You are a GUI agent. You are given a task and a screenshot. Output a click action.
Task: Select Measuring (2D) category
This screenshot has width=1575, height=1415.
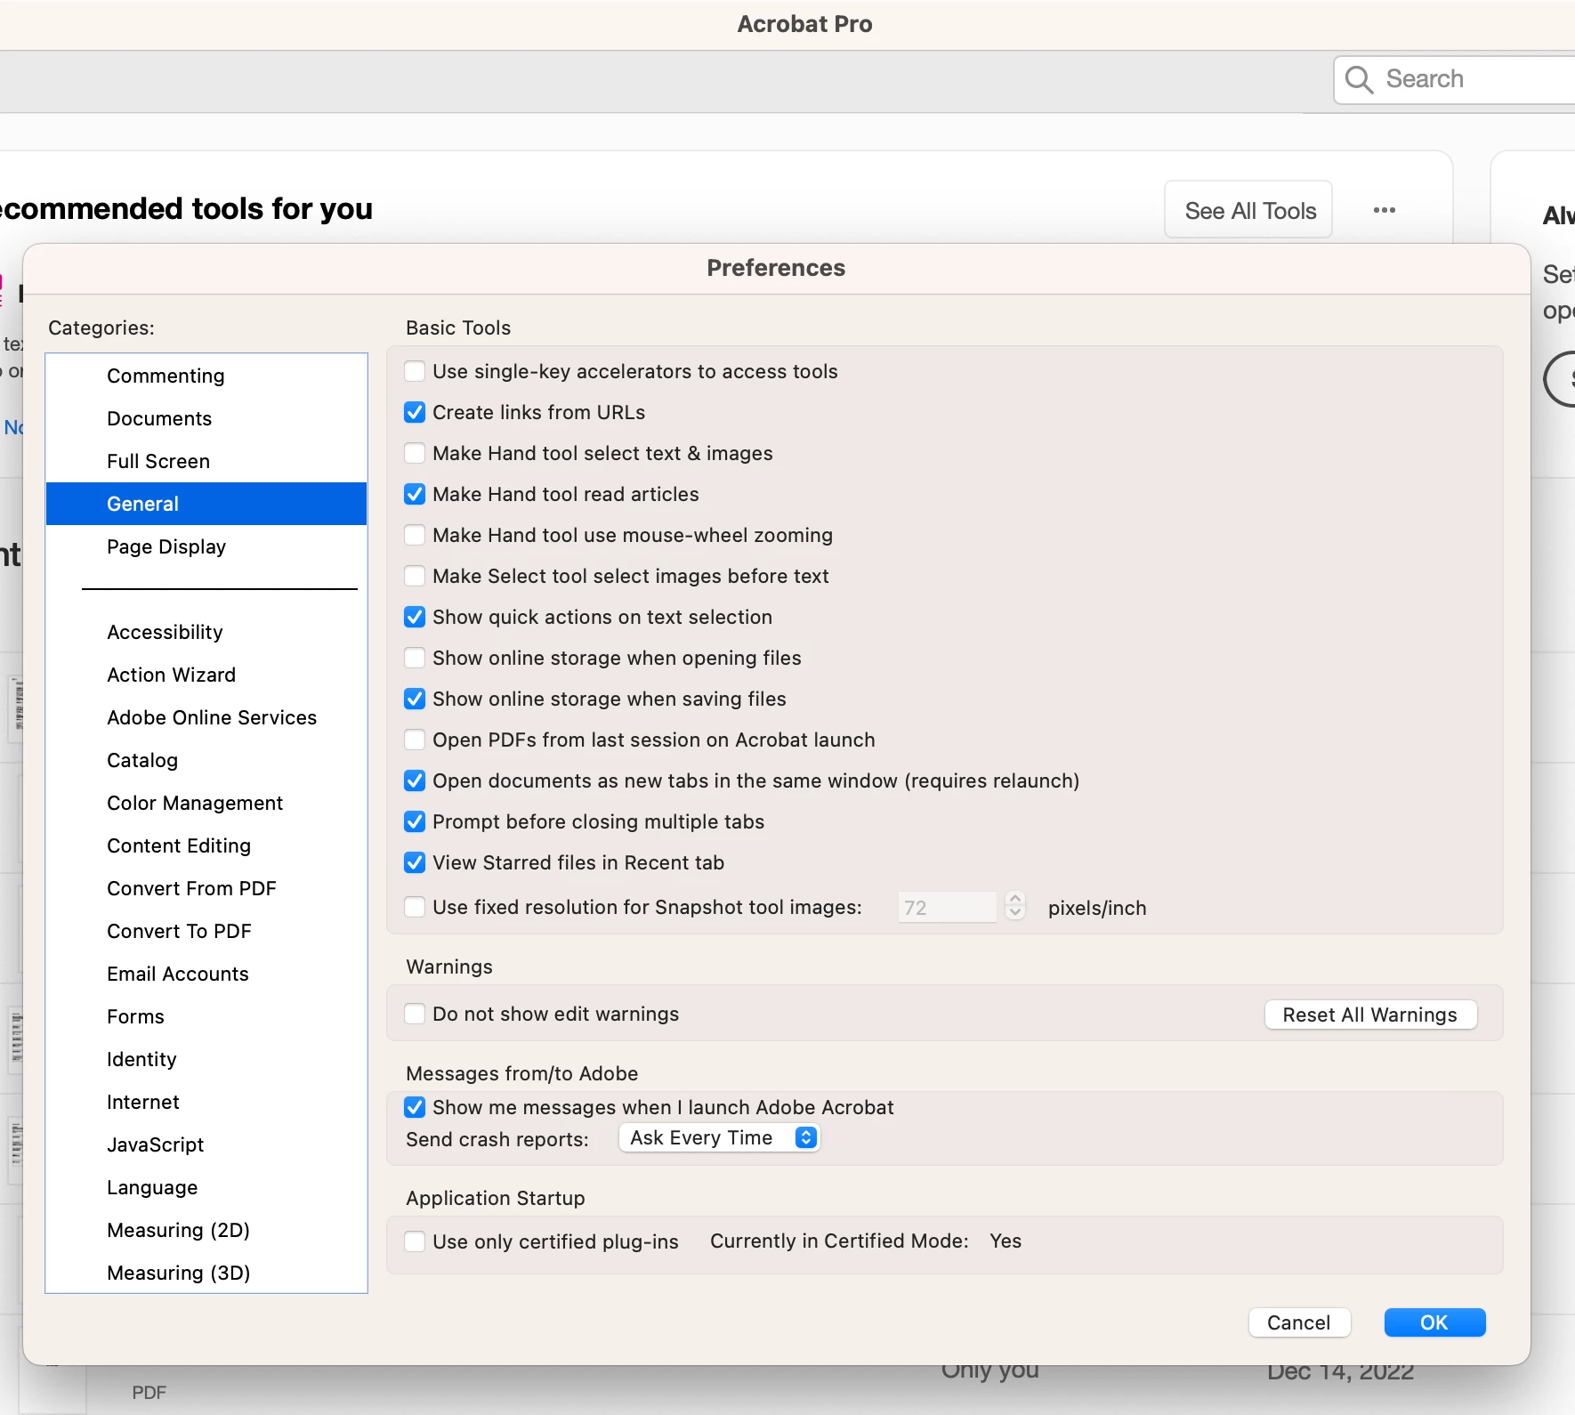tap(206, 1230)
